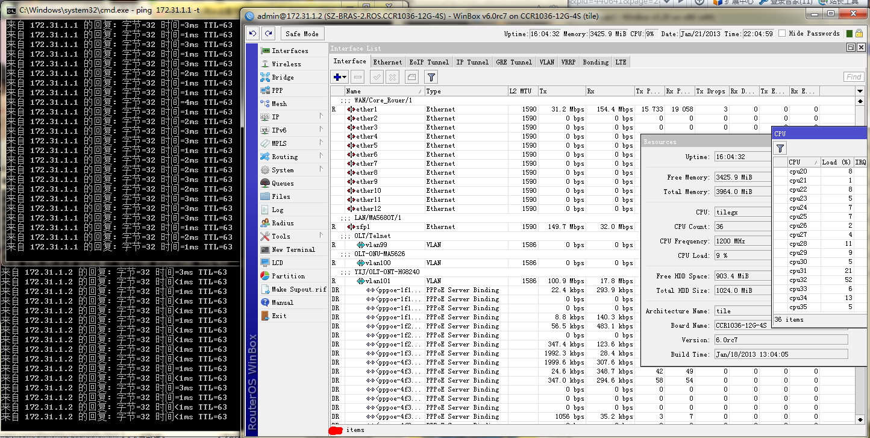The image size is (870, 438).
Task: Enable Safe Mode
Action: tap(302, 34)
